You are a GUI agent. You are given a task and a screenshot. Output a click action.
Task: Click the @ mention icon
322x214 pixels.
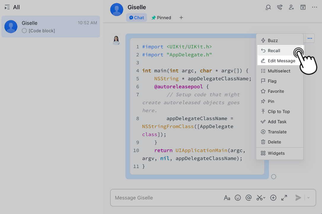click(x=248, y=198)
